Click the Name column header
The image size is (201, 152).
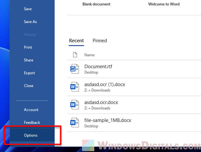coord(89,55)
